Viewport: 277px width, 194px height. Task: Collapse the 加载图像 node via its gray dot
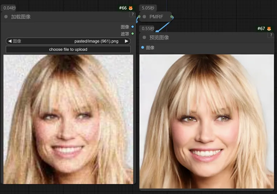tap(6, 17)
